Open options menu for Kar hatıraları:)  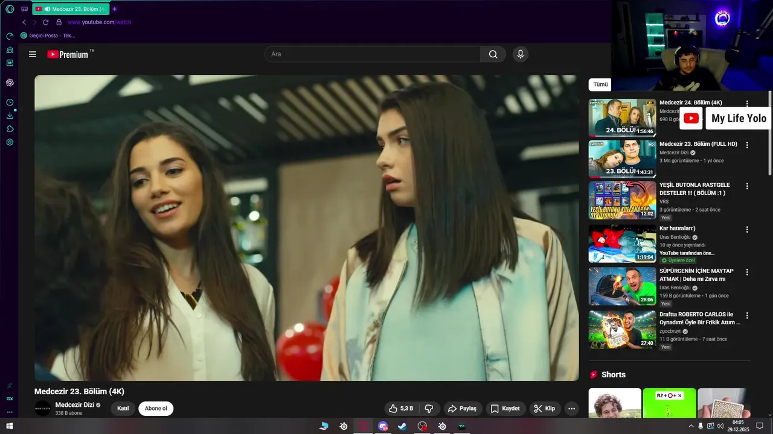click(747, 230)
